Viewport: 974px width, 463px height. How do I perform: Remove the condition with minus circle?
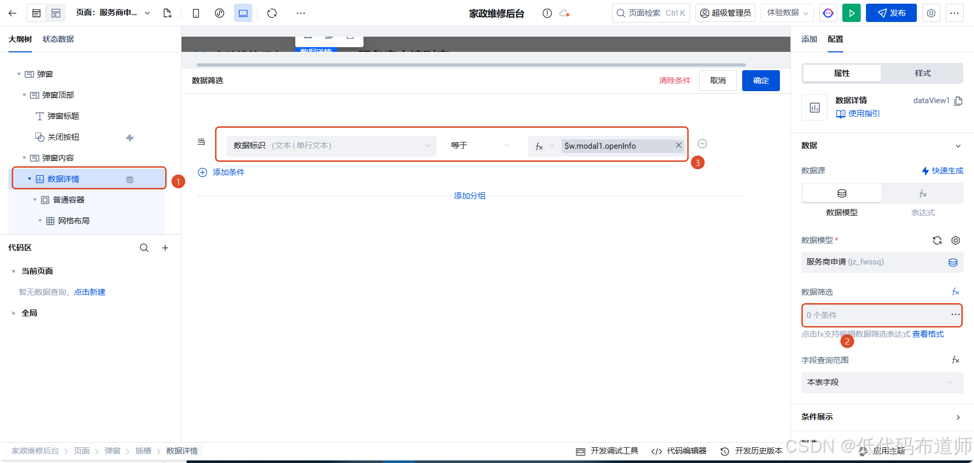(702, 144)
